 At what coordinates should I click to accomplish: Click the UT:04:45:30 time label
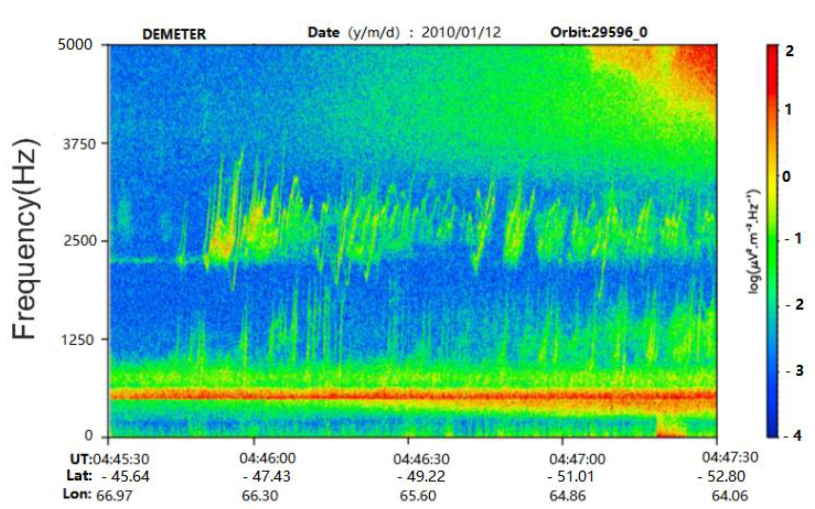110,459
